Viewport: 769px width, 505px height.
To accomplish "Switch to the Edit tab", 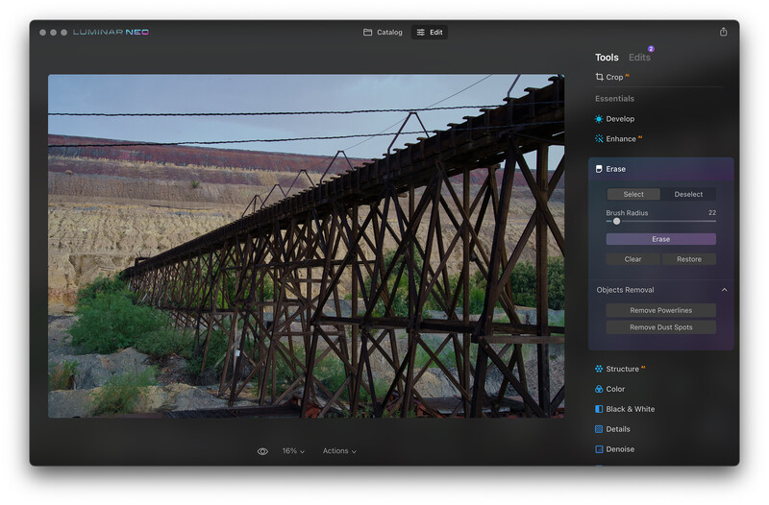I will [x=429, y=33].
